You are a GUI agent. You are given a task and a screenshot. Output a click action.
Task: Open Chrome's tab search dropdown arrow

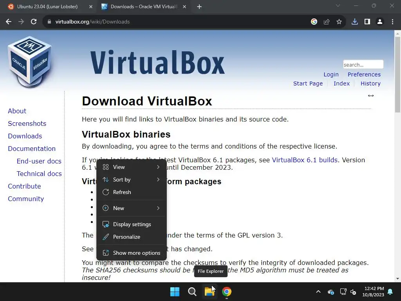(x=338, y=5)
